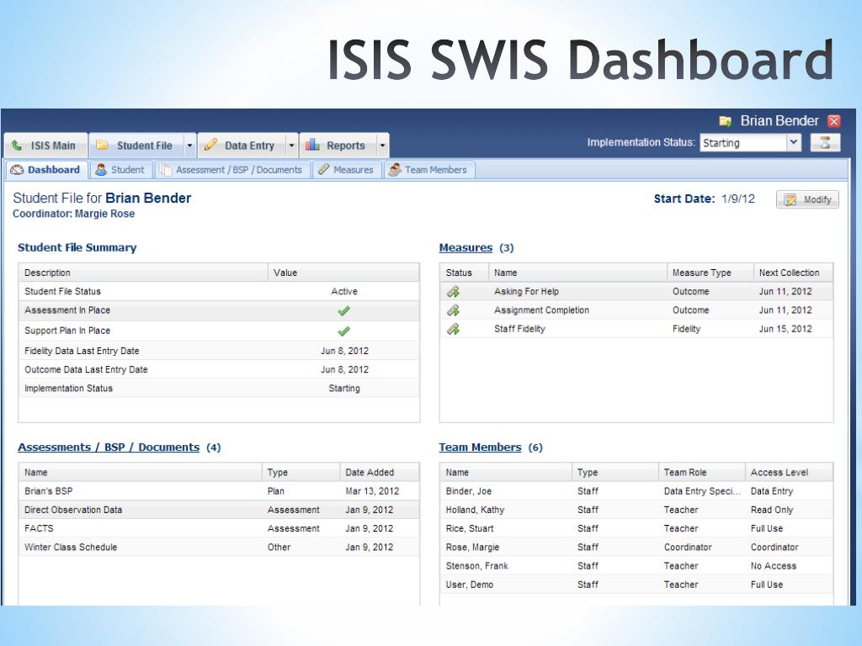Select team member User, Demo
The image size is (862, 646).
coord(636,585)
